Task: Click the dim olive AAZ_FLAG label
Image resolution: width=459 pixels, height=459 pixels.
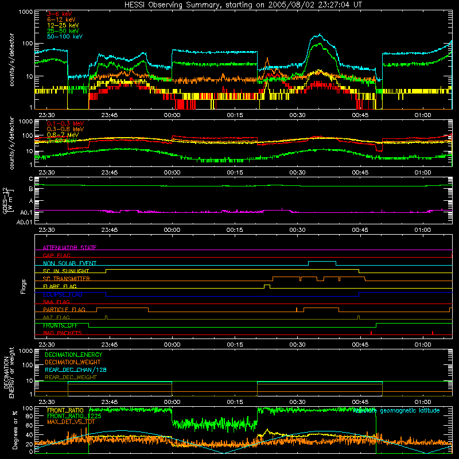Action: [56, 317]
